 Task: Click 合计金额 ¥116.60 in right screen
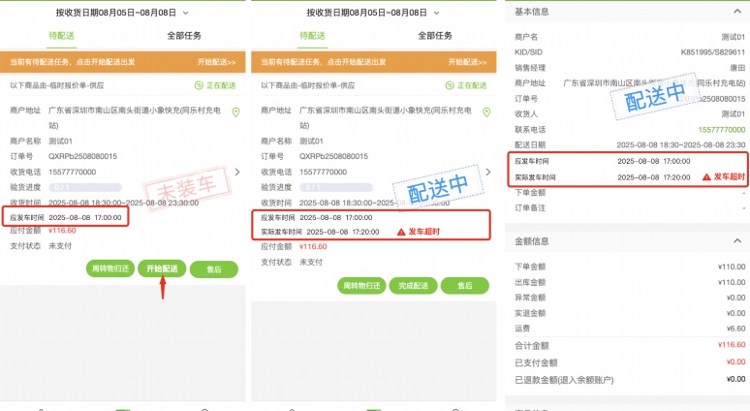point(732,345)
